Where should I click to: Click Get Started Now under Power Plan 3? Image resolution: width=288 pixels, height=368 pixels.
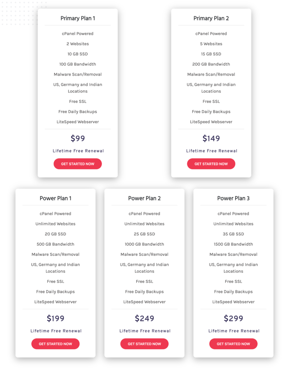point(233,344)
